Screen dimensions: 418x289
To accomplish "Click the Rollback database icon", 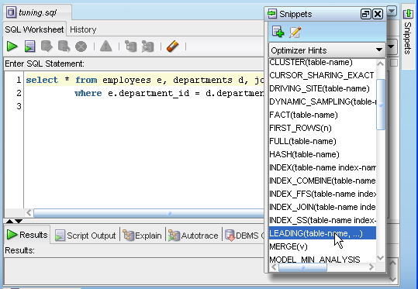I will coord(64,46).
